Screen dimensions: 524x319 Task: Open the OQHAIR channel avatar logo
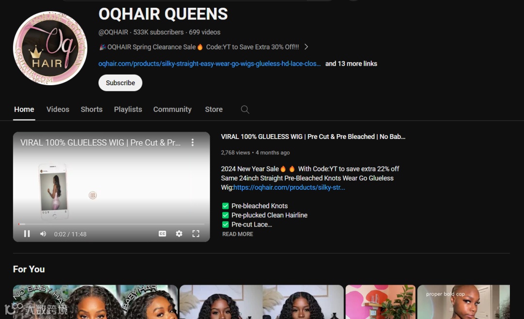(50, 48)
